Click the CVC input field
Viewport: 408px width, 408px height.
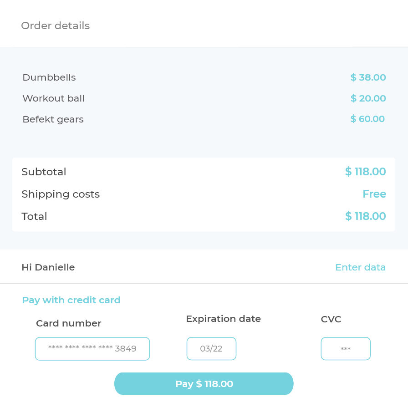click(x=346, y=349)
